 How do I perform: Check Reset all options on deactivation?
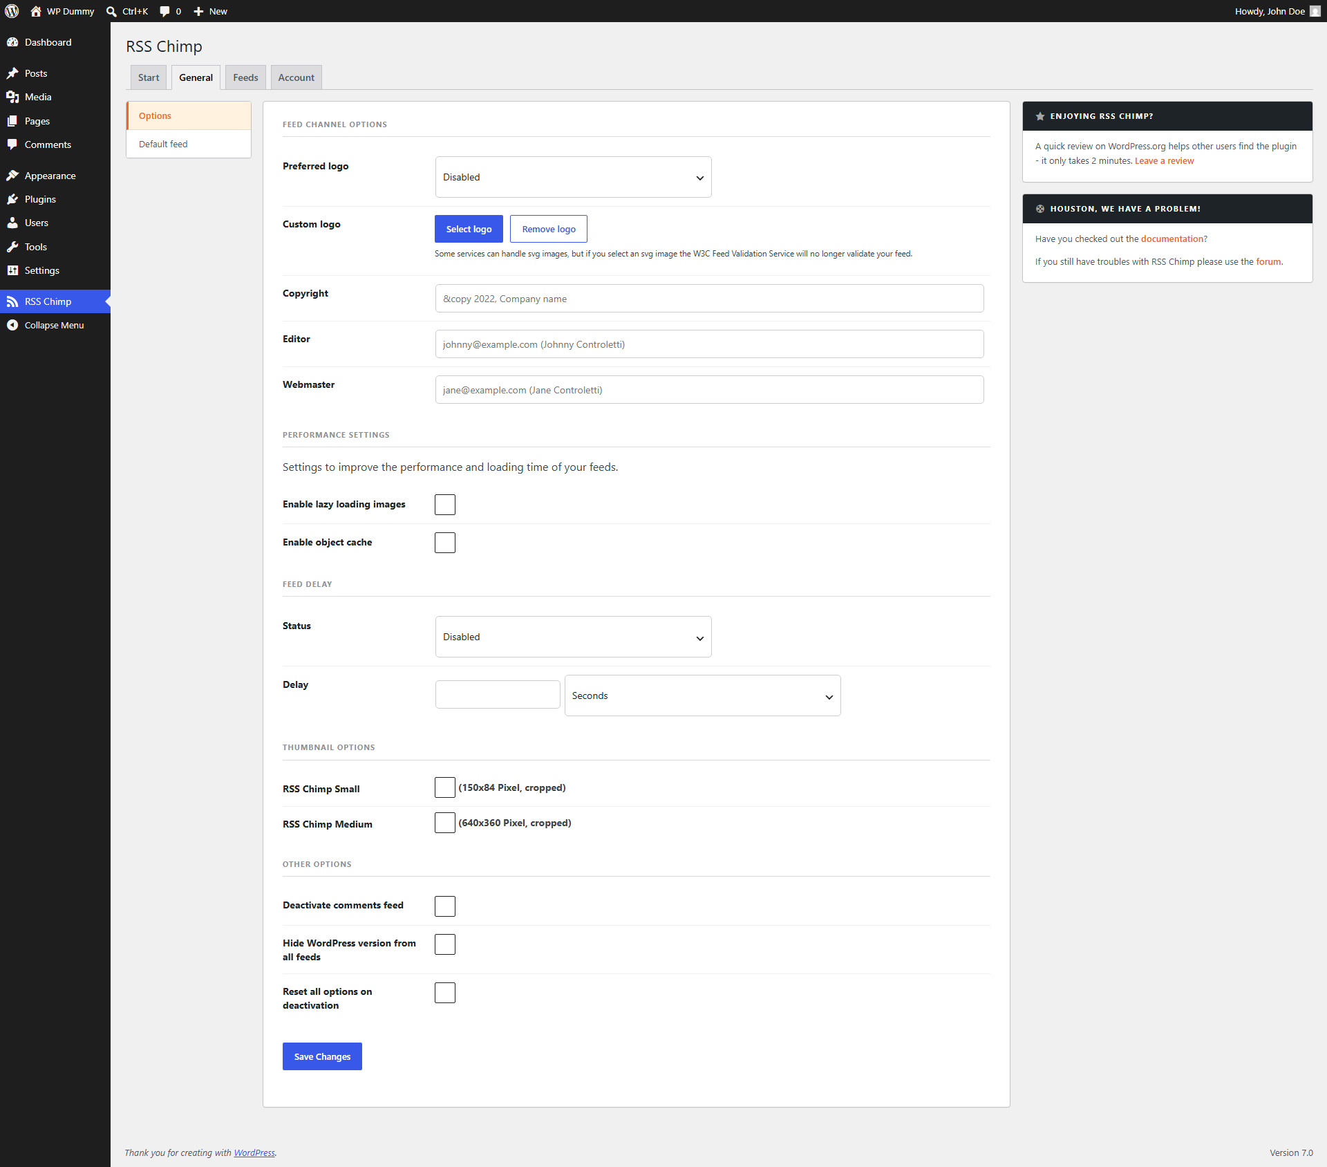[445, 993]
